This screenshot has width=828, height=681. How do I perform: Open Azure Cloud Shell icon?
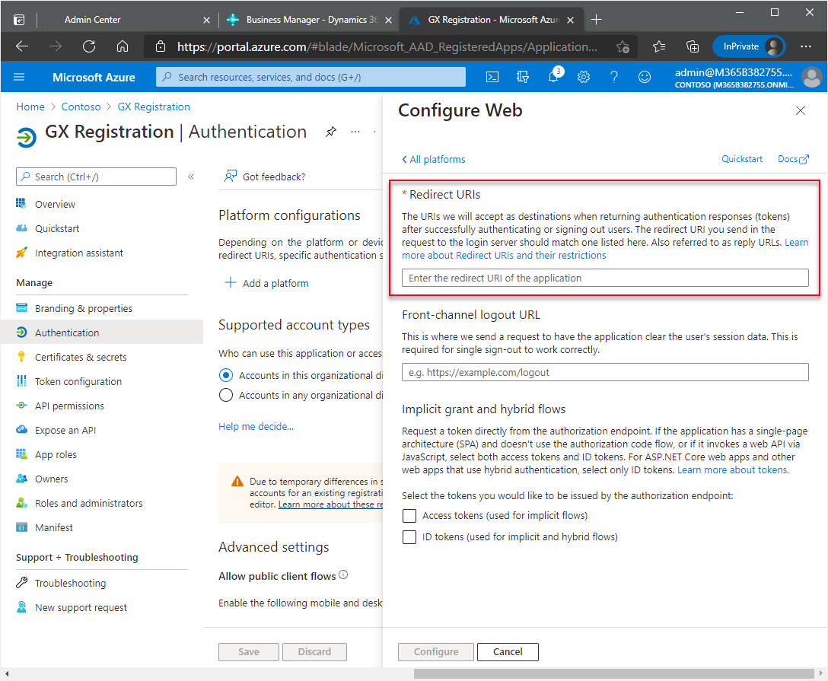pos(493,77)
